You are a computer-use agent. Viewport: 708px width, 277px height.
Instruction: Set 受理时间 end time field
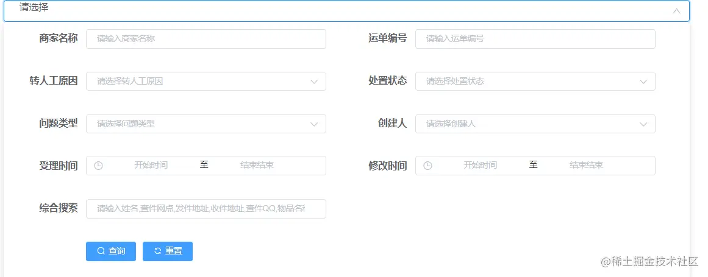click(x=257, y=166)
